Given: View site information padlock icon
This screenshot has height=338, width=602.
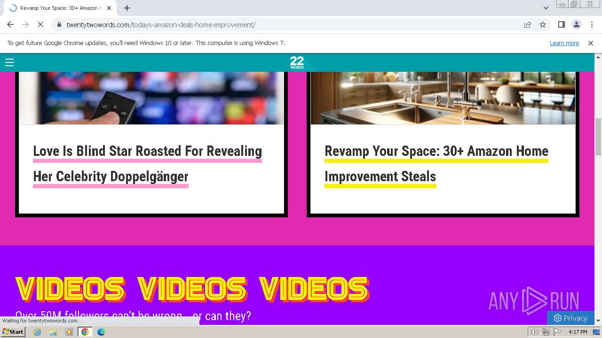Looking at the screenshot, I should click(x=59, y=25).
